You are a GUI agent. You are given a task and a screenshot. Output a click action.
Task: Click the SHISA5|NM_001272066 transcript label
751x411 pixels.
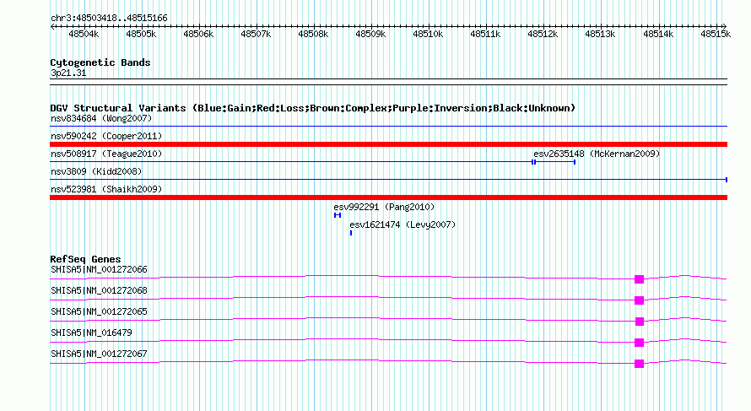pos(99,270)
